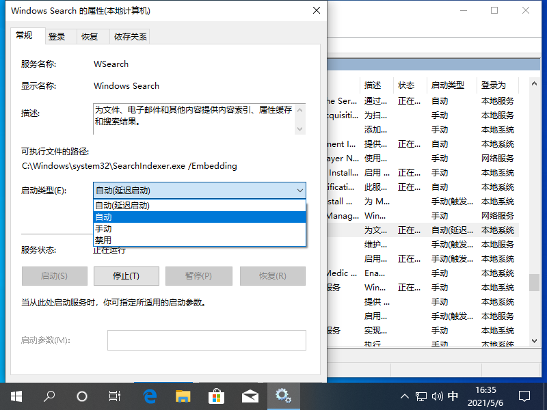Screen dimensions: 547x410
Task: Click the Services gear icon in taskbar
Action: tap(283, 396)
